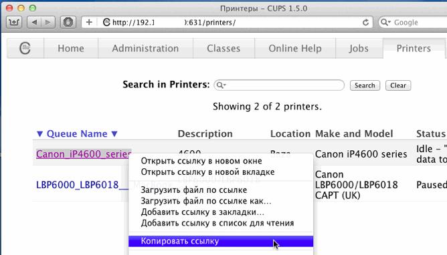The height and width of the screenshot is (255, 447).
Task: Click the 'Canon LBP6000/LBP6018 CAPT (UK)' cell
Action: [357, 185]
